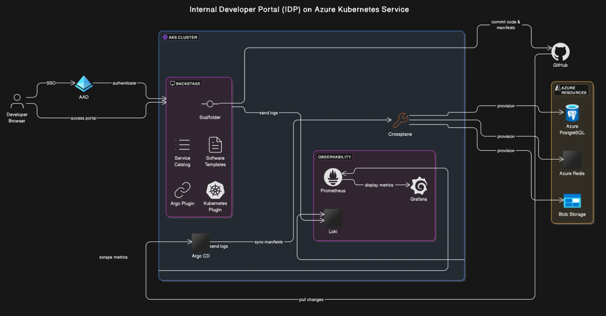Select the Software Templates document icon

[x=215, y=144]
